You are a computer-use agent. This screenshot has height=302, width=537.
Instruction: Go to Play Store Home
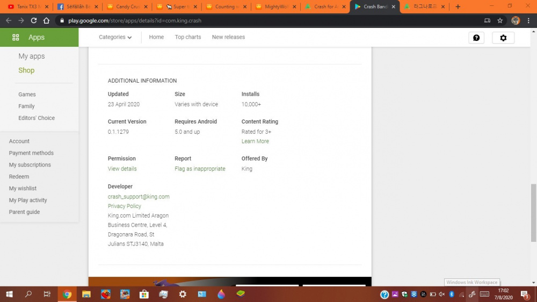pos(156,37)
